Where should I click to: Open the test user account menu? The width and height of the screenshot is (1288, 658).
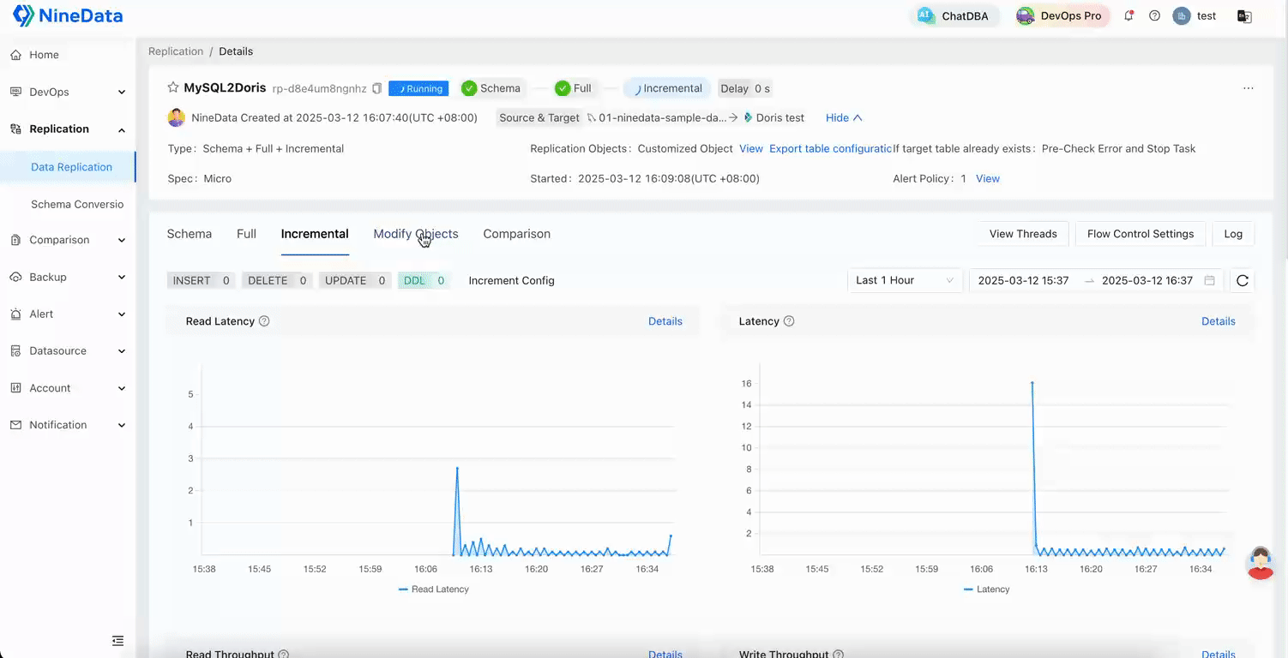pos(1195,15)
